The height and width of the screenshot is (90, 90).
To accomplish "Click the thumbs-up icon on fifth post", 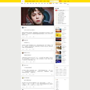I will click(23, 87).
